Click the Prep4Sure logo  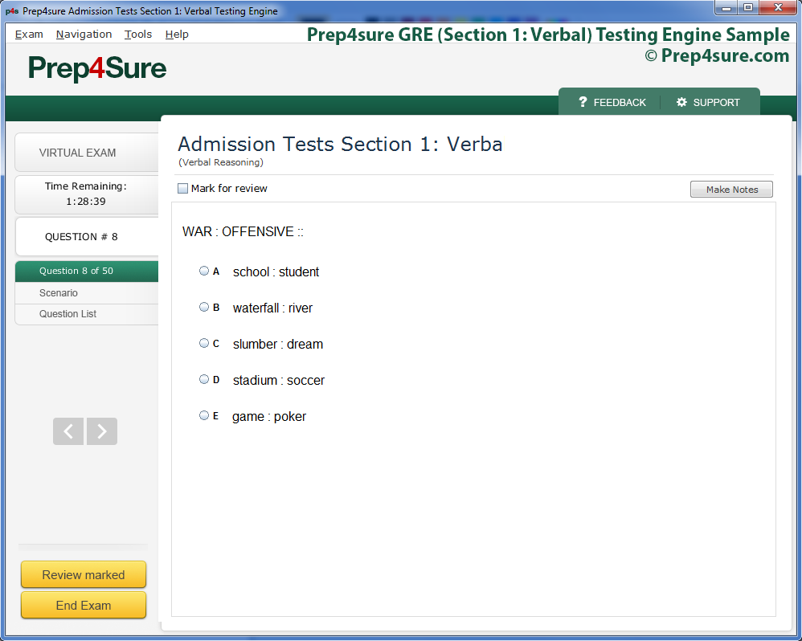[x=97, y=68]
